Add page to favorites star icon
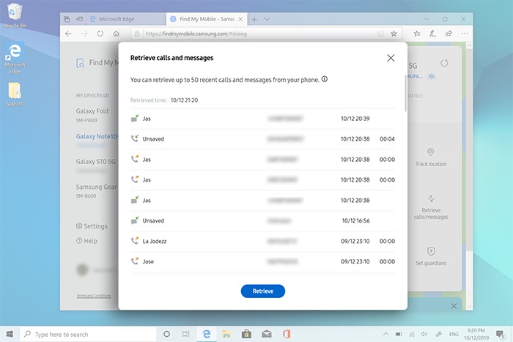The image size is (513, 342). point(394,34)
